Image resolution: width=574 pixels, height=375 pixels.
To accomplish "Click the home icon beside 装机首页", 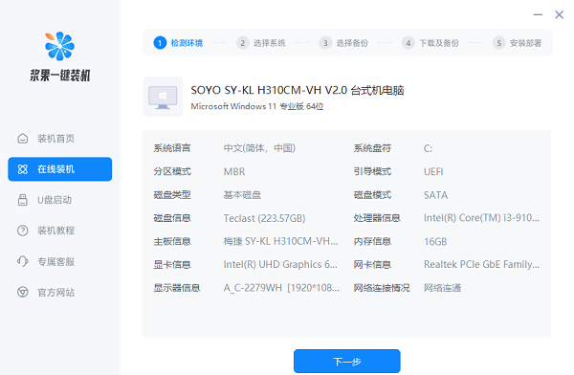I will (23, 139).
